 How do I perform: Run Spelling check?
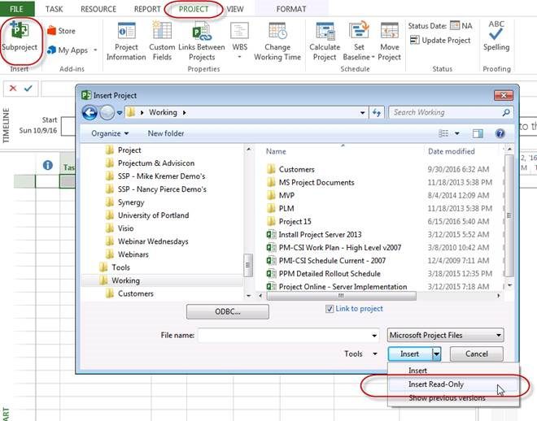click(496, 37)
